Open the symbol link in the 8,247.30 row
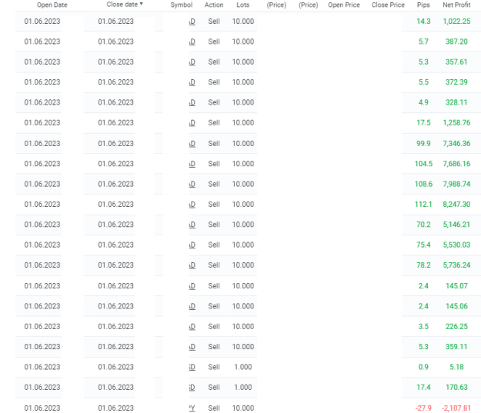Image resolution: width=481 pixels, height=413 pixels. coord(192,205)
